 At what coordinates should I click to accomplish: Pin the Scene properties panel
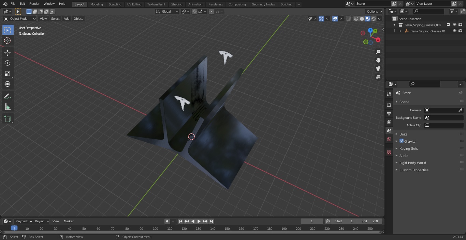(x=460, y=93)
